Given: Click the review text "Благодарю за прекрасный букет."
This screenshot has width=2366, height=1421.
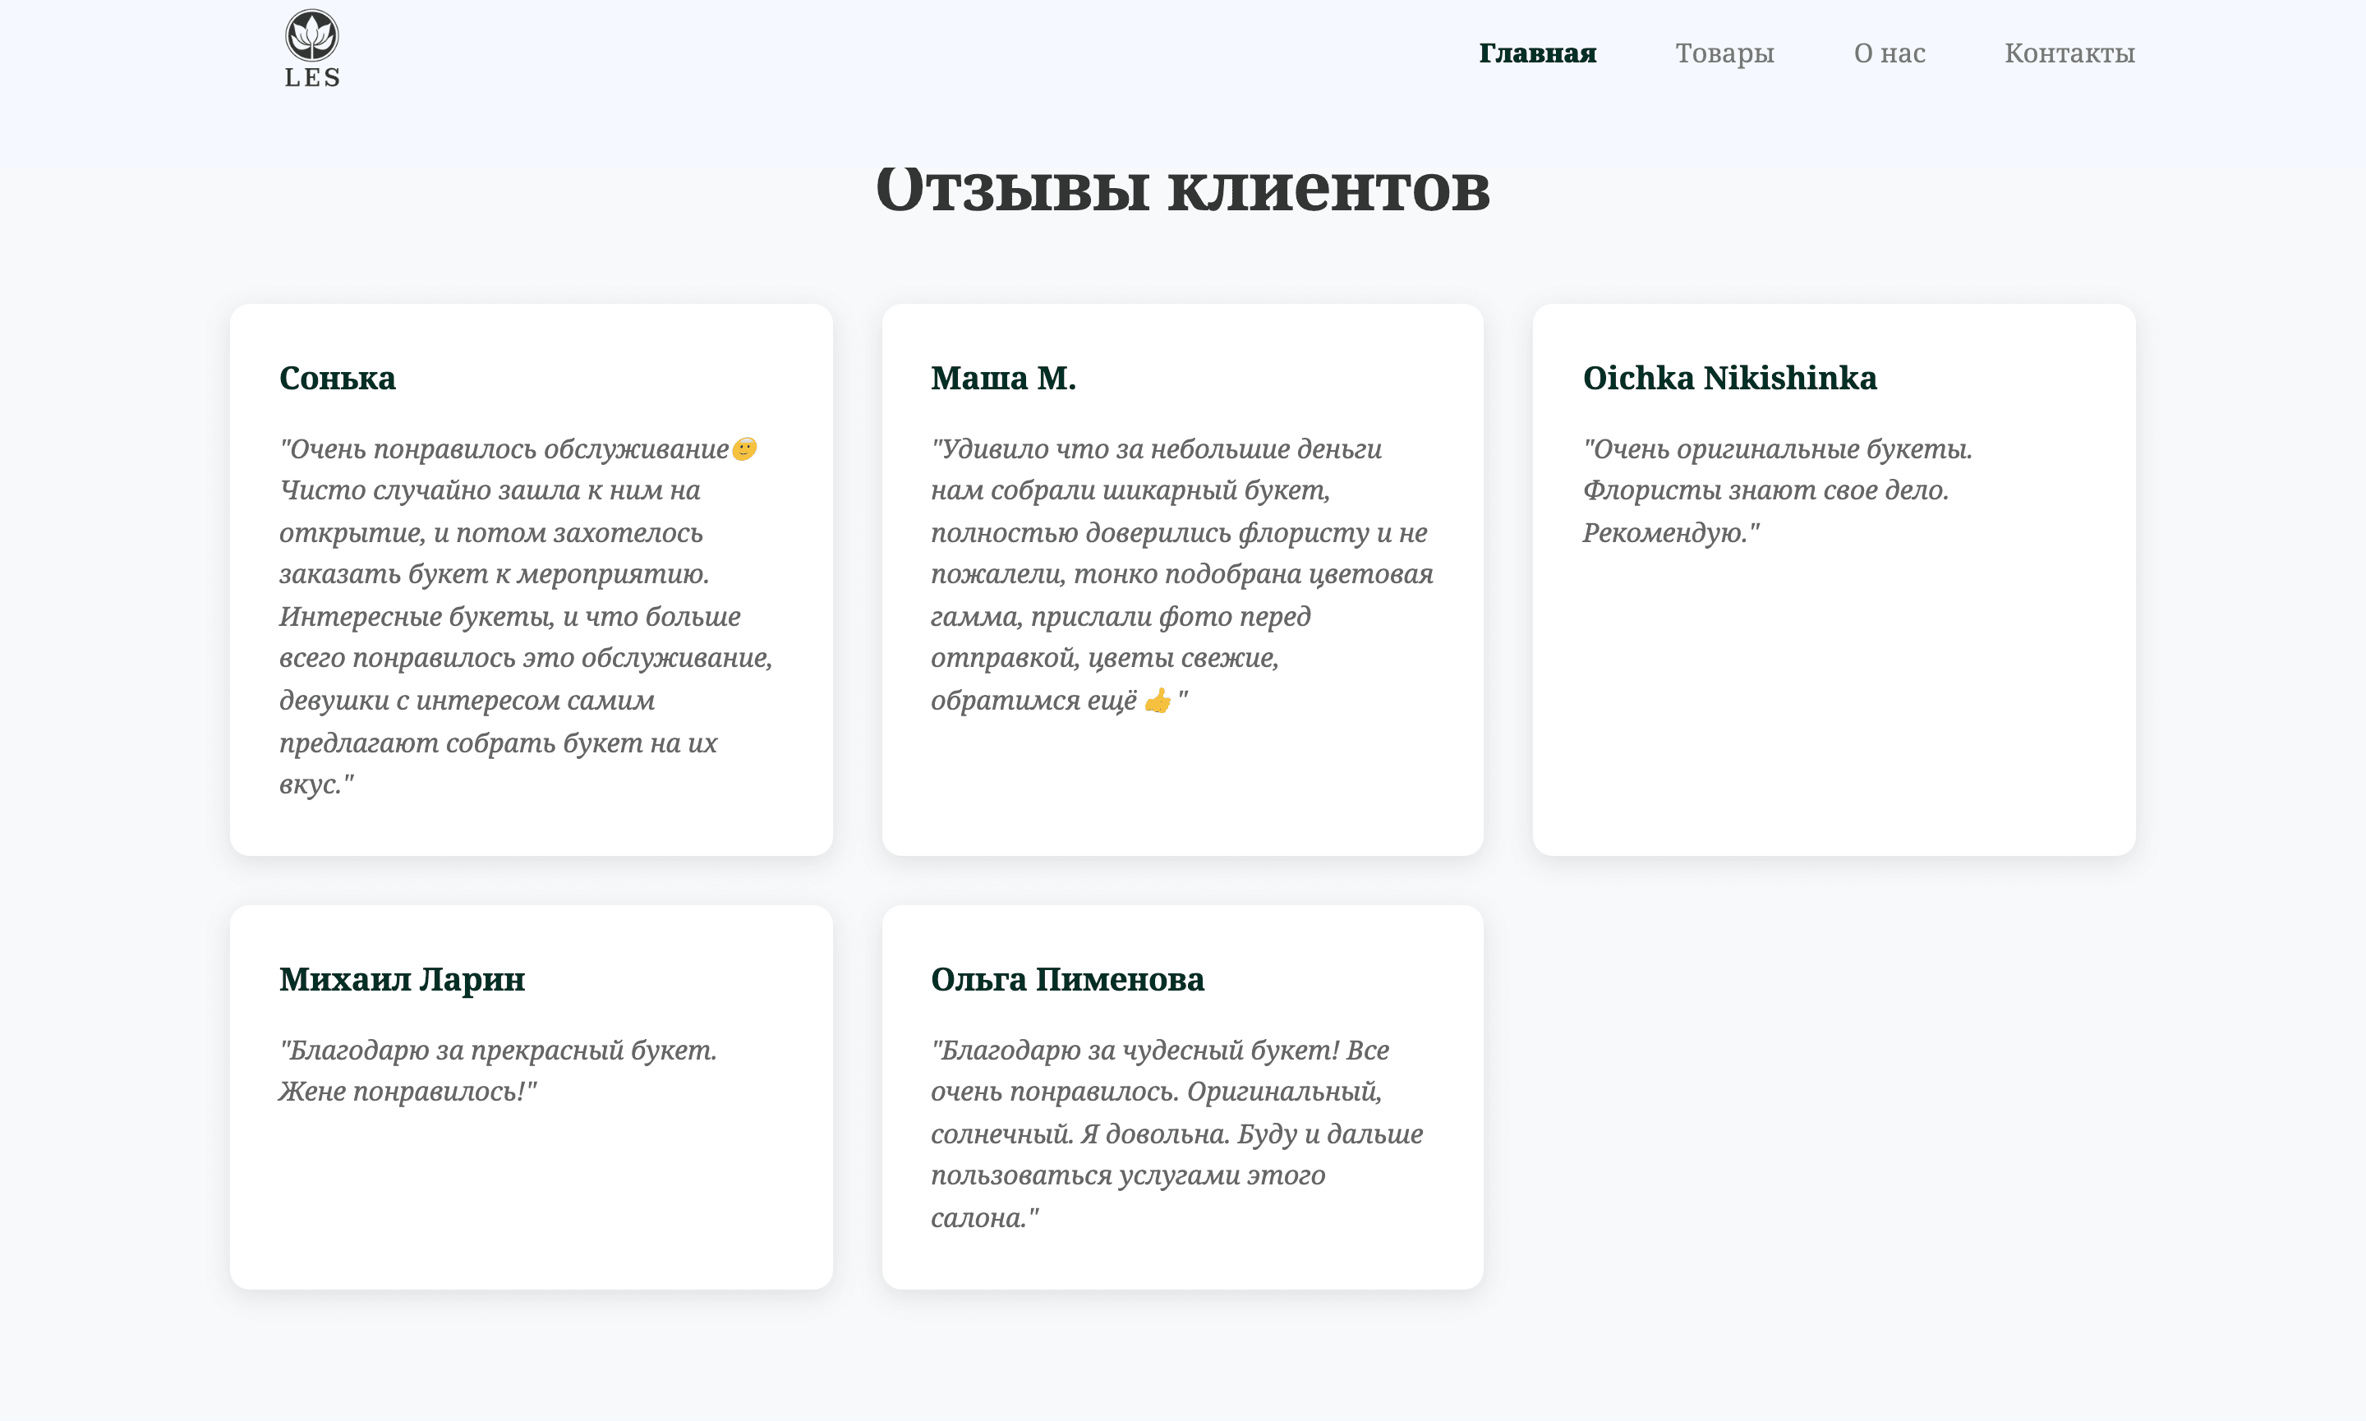Looking at the screenshot, I should tap(498, 1051).
